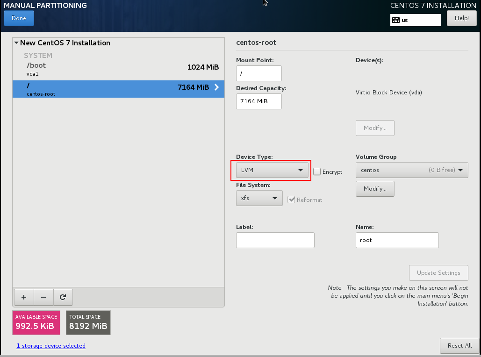The image size is (481, 357).
Task: Select the / centos-root partition row
Action: (118, 89)
